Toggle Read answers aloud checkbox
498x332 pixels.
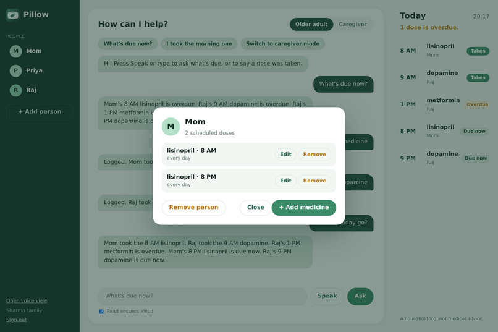[101, 312]
